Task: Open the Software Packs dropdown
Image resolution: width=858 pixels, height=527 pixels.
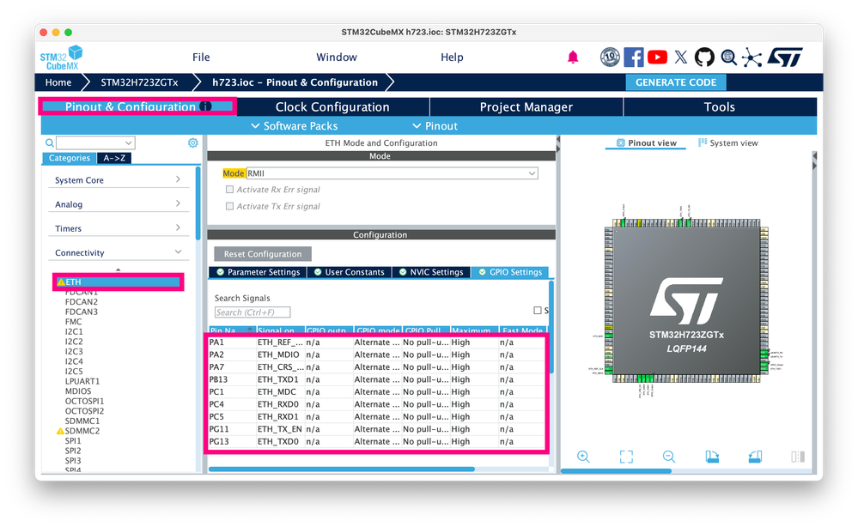Action: 295,125
